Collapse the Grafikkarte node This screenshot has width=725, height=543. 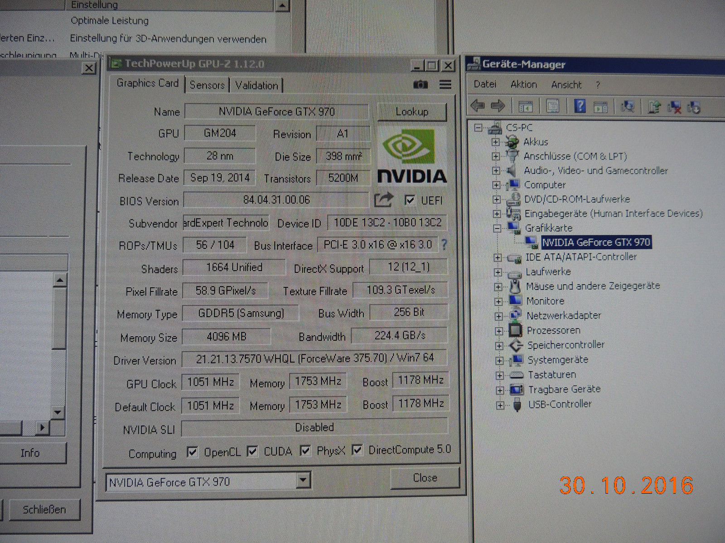tap(497, 228)
